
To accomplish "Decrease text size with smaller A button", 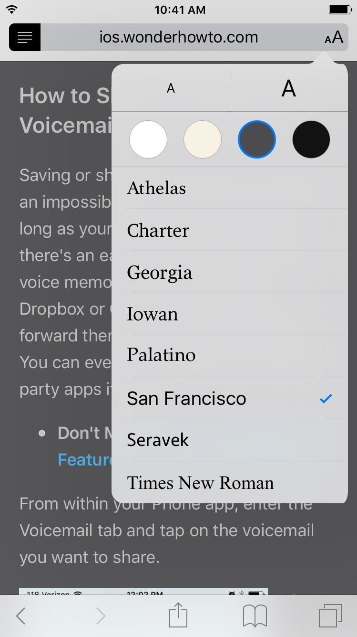I will pyautogui.click(x=170, y=88).
